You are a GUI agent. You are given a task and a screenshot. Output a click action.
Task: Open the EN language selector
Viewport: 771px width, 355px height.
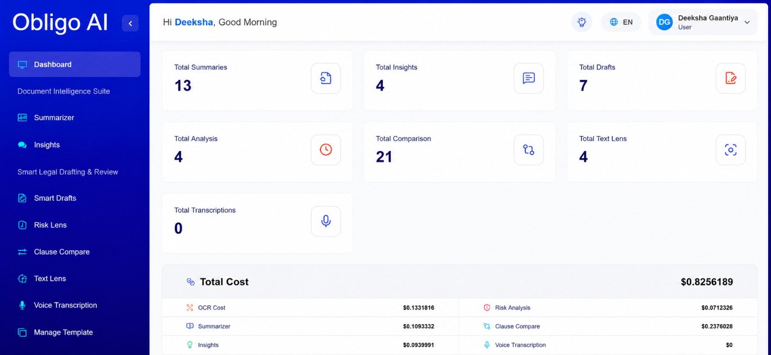click(621, 22)
